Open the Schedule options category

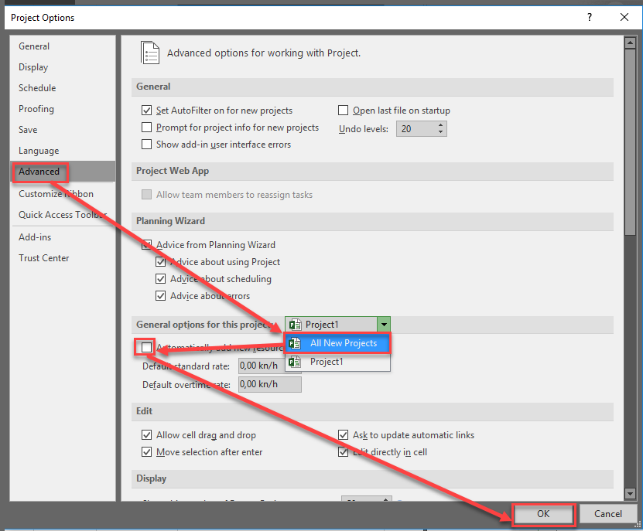[37, 88]
